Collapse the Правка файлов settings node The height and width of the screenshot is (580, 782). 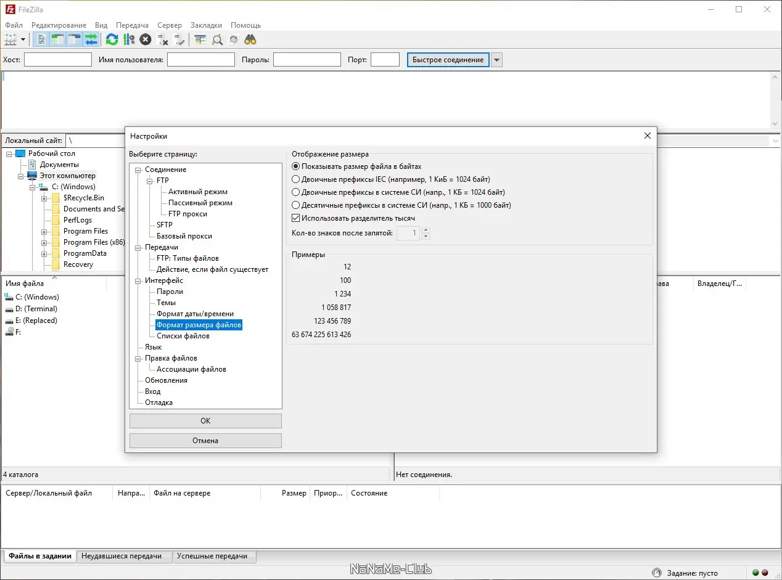point(138,358)
